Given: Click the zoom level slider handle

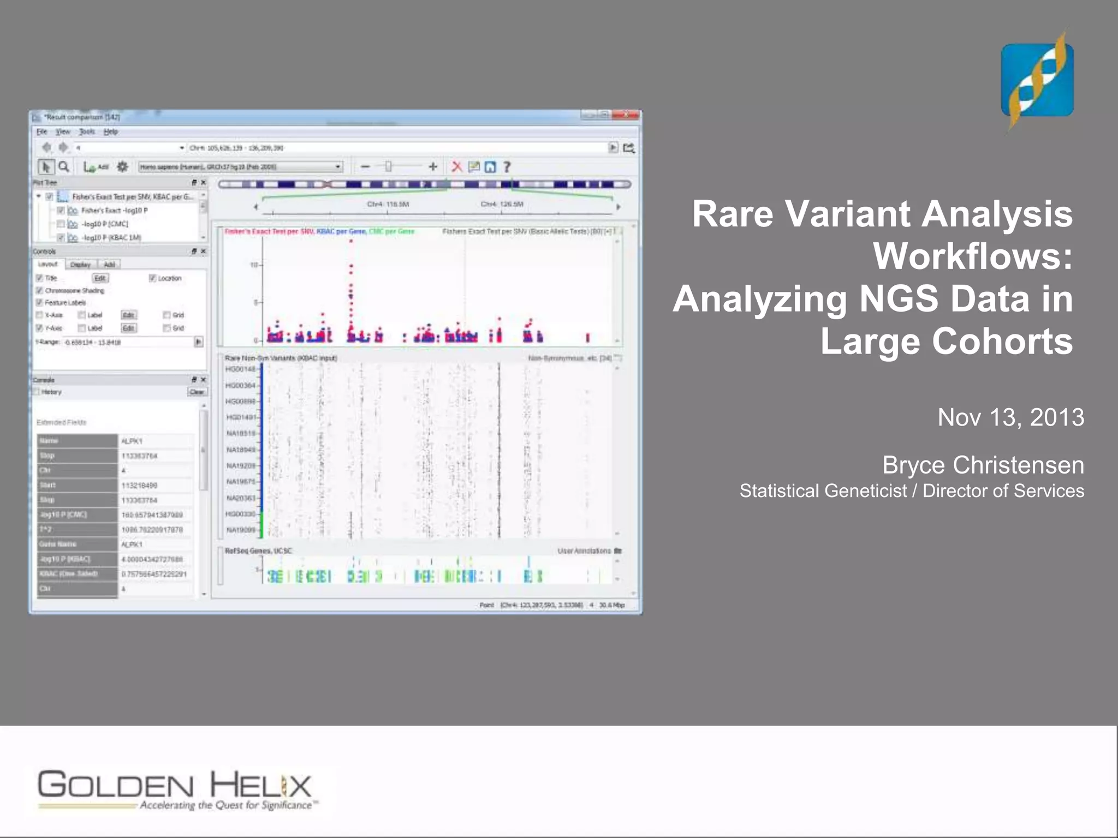Looking at the screenshot, I should [388, 167].
